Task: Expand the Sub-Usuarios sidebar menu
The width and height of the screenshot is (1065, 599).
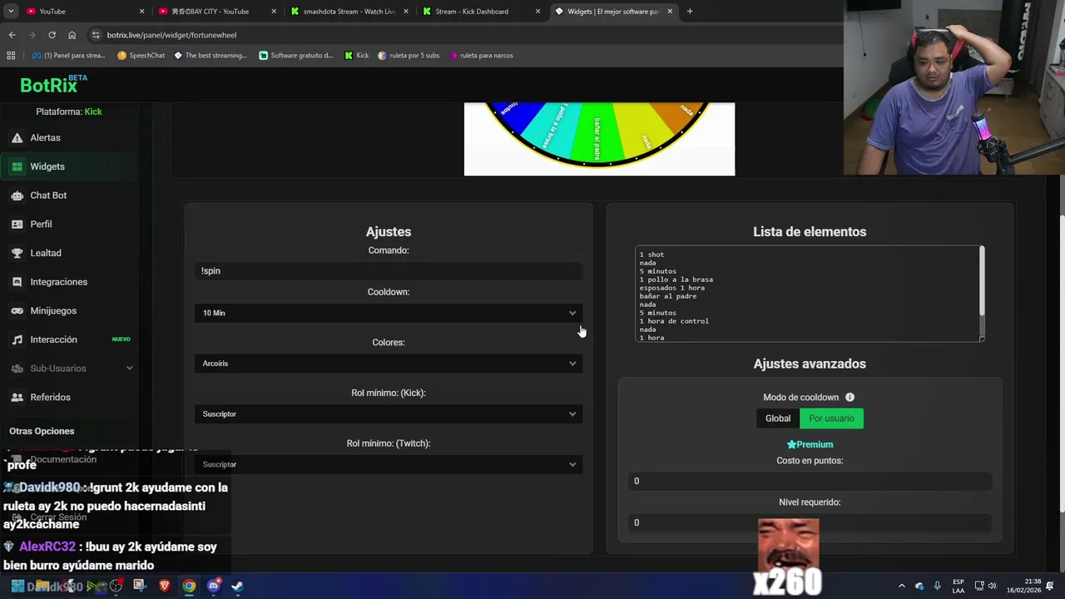Action: click(x=71, y=369)
